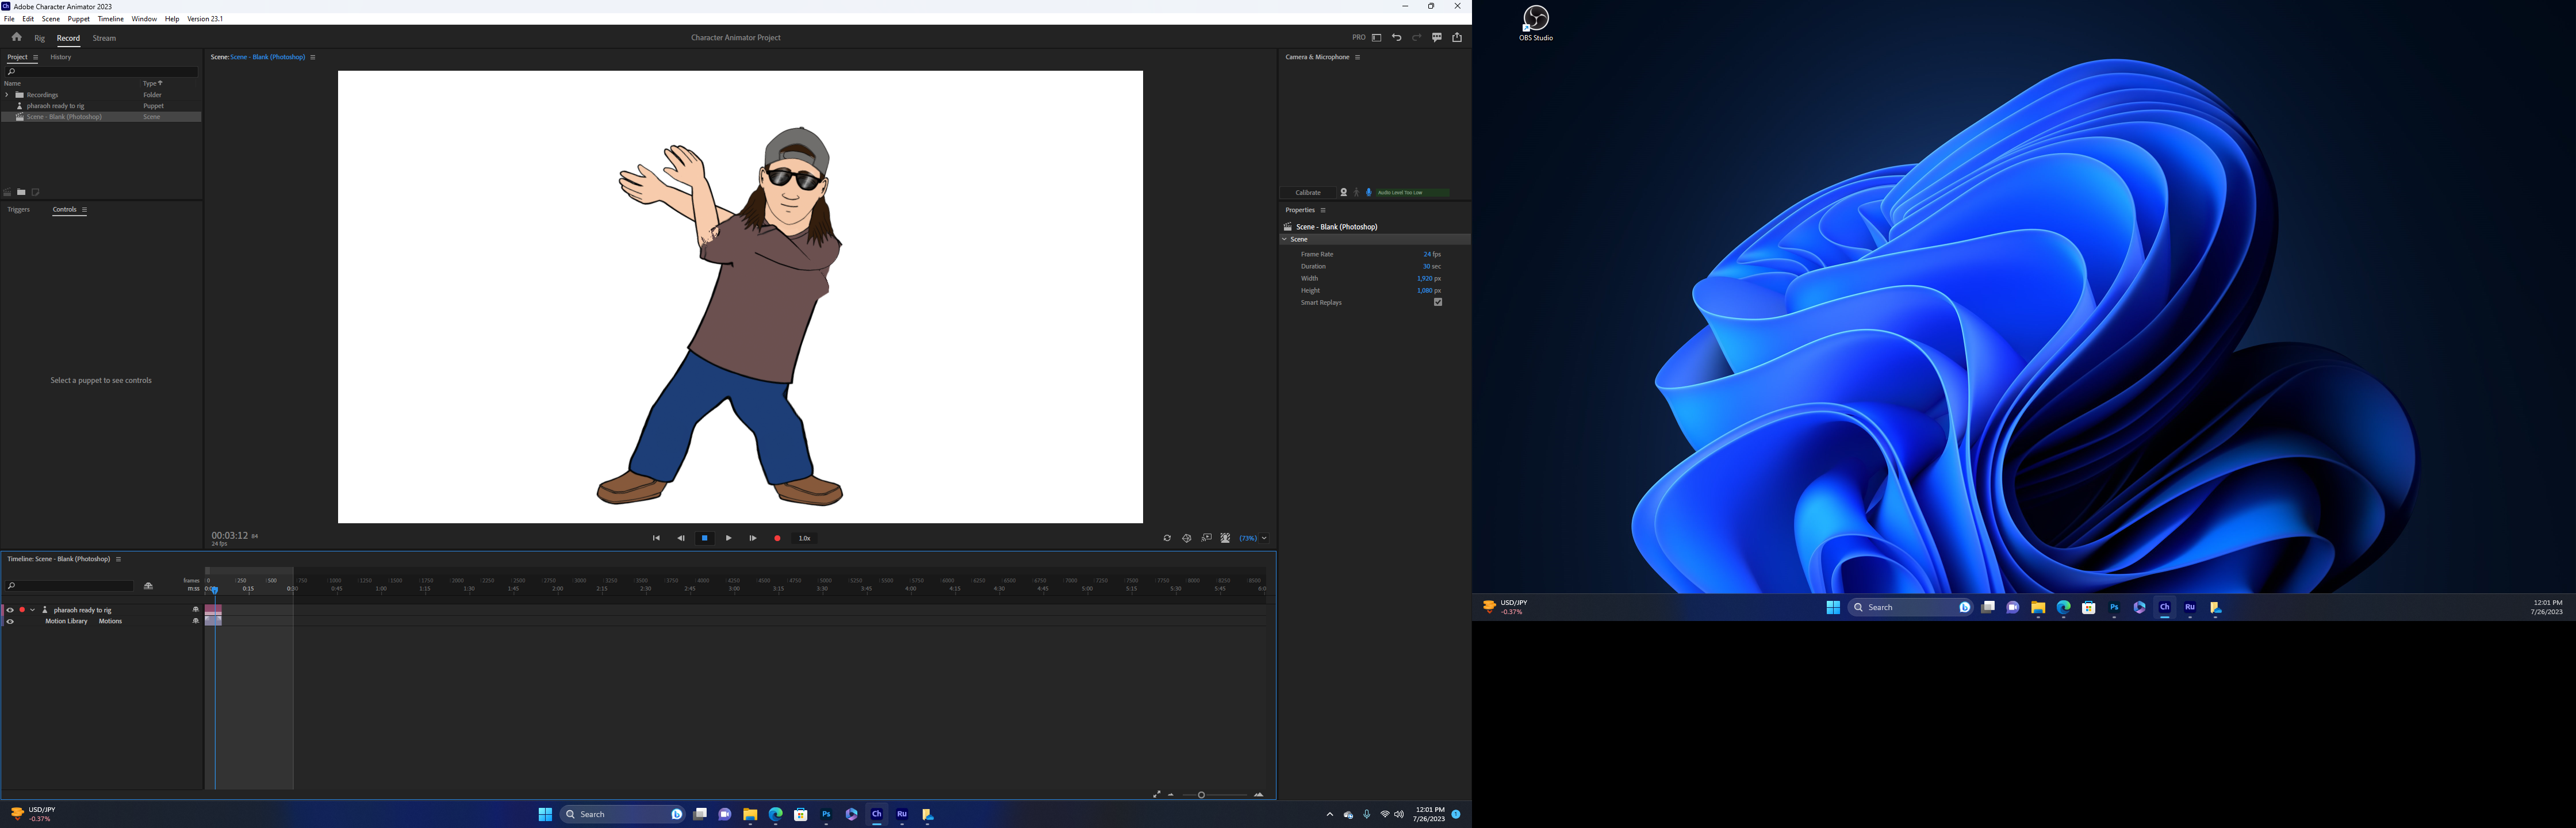The image size is (2576, 828).
Task: Collapse the Scene properties section
Action: click(x=1286, y=239)
